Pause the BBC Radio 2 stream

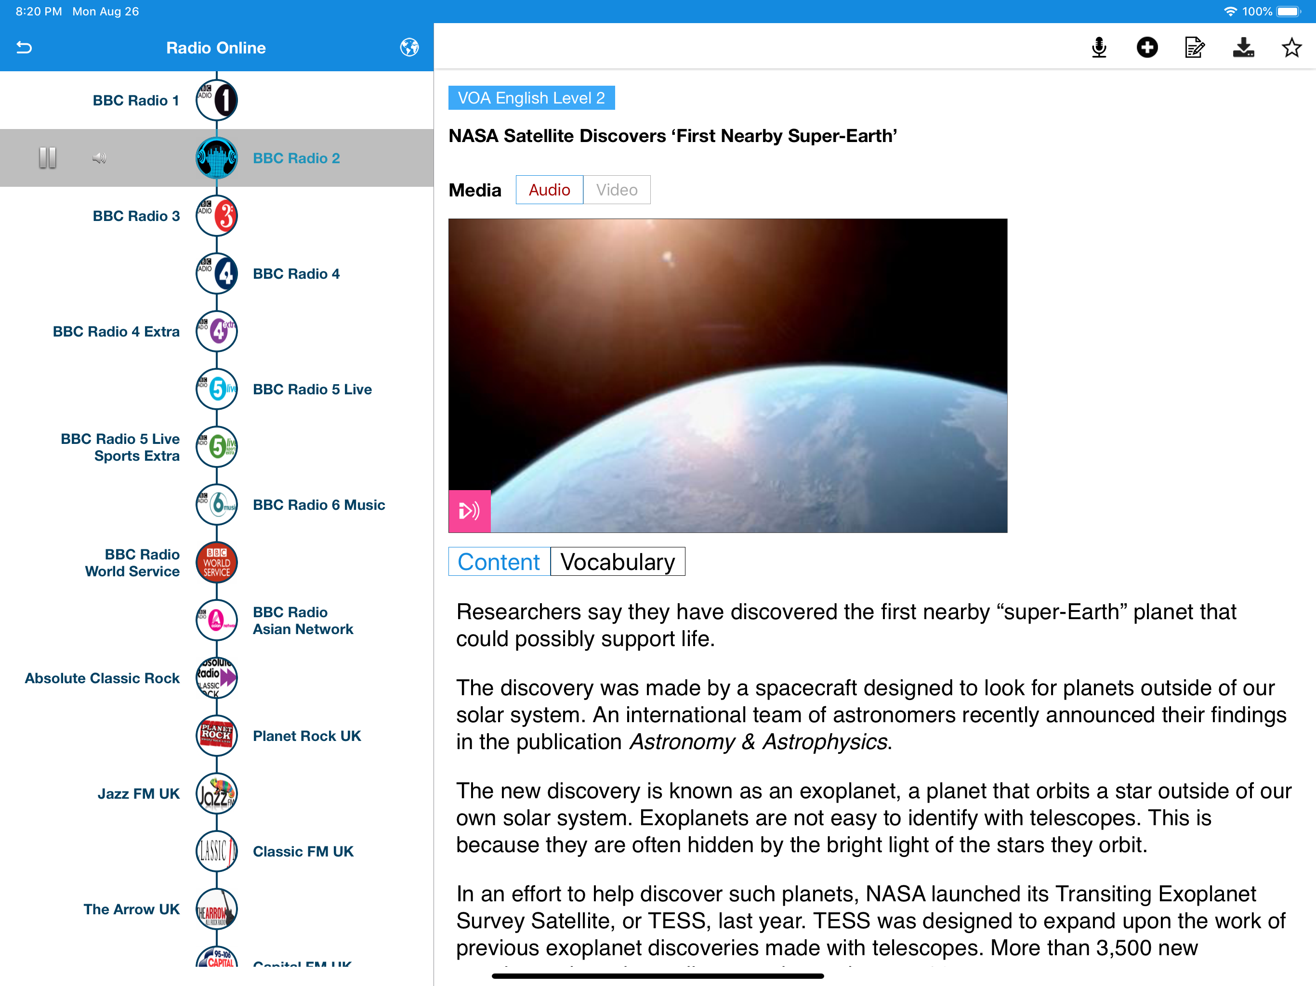point(48,157)
